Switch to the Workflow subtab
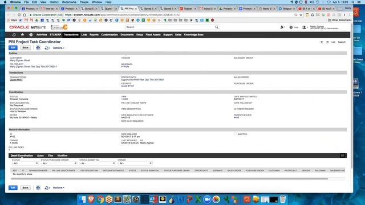 [x=62, y=155]
